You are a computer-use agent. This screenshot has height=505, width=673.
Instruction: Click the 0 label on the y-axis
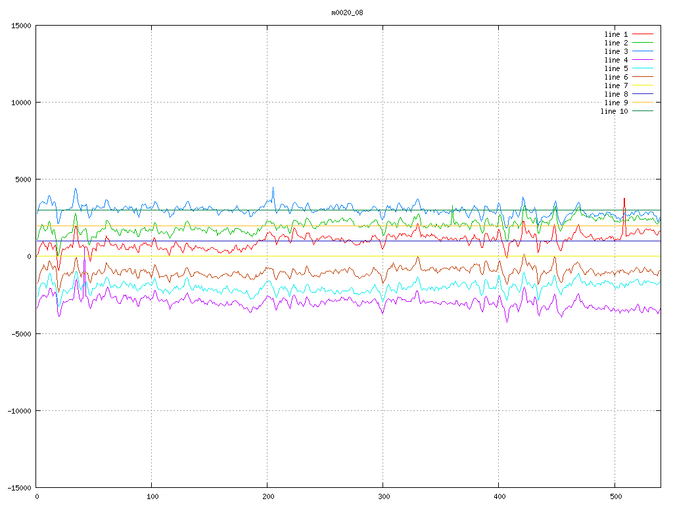(29, 256)
